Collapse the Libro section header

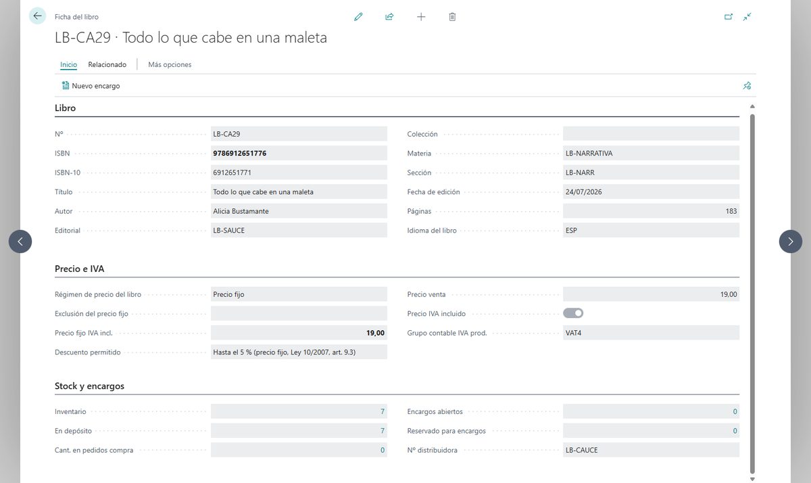coord(66,108)
